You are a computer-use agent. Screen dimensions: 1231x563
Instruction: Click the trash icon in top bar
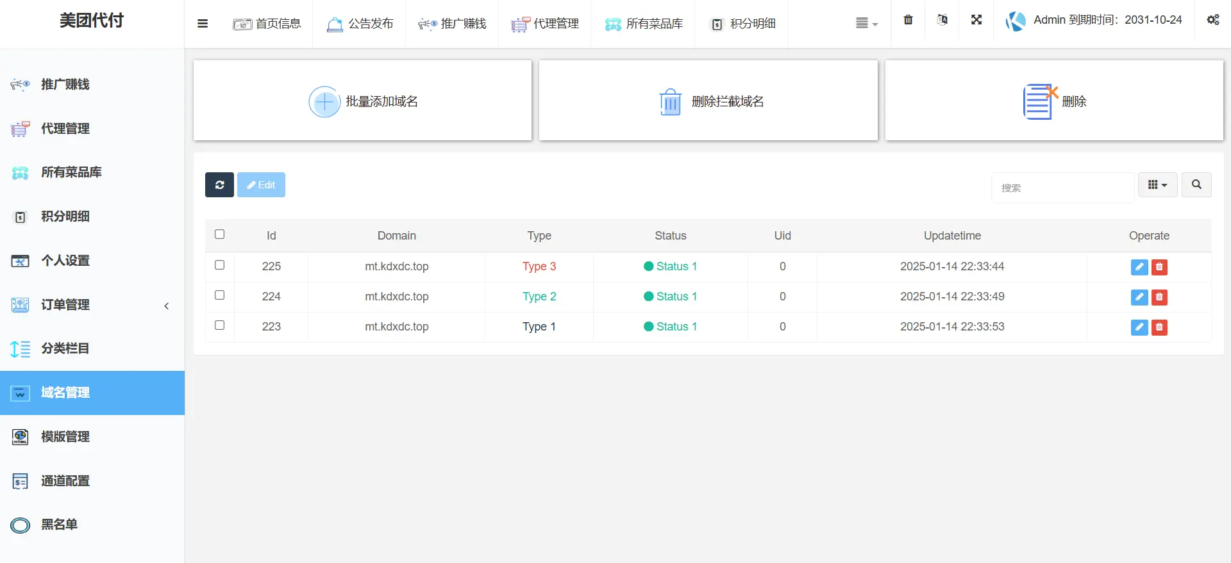[908, 20]
